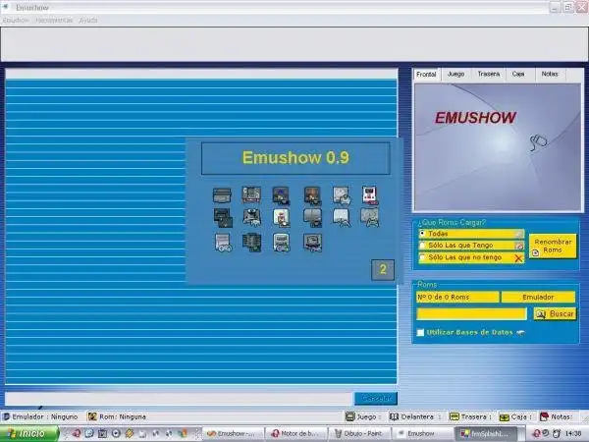The height and width of the screenshot is (442, 589).
Task: Click first console icon in splash top row
Action: 222,195
